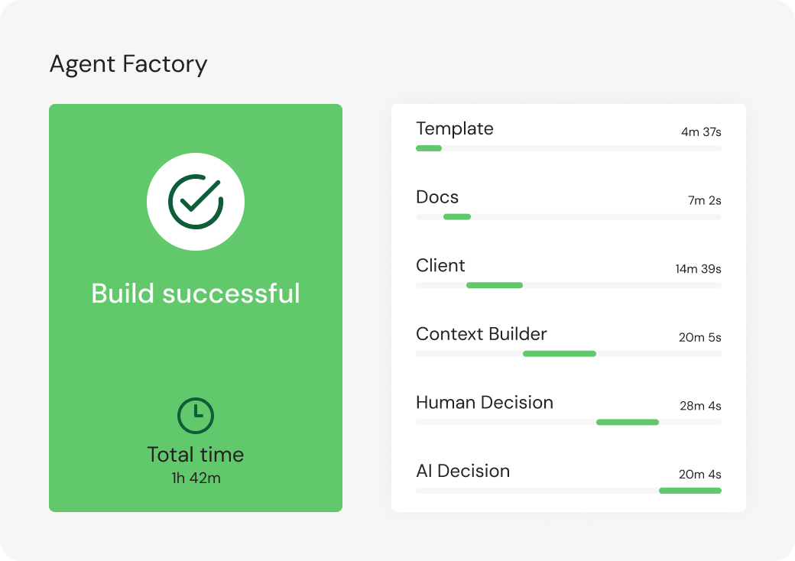Click the build success checkmark icon
The image size is (795, 561).
(x=196, y=202)
